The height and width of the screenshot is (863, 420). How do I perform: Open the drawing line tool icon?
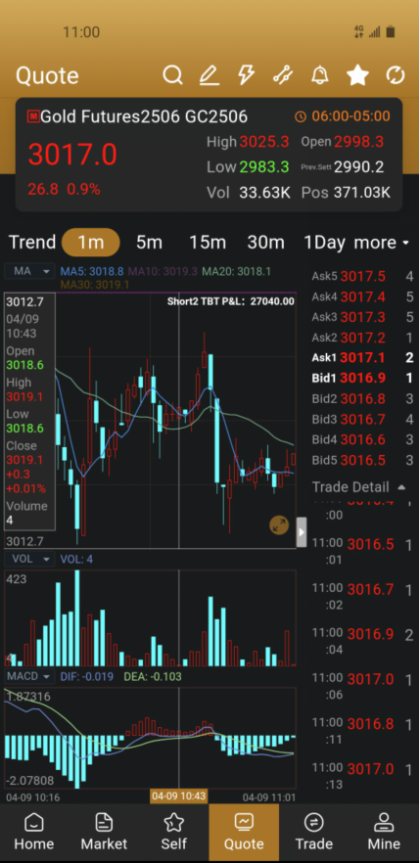[282, 74]
